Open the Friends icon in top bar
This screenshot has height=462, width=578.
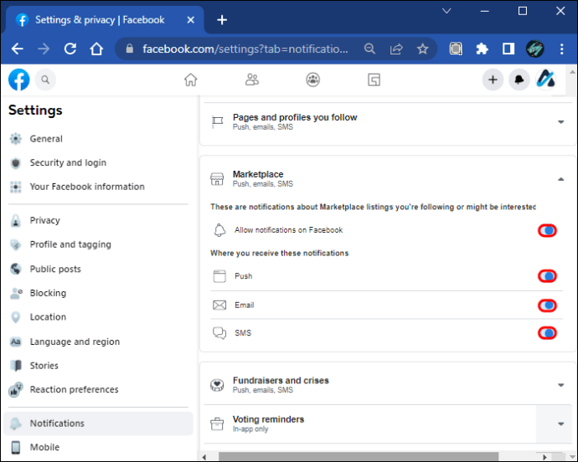click(x=251, y=80)
